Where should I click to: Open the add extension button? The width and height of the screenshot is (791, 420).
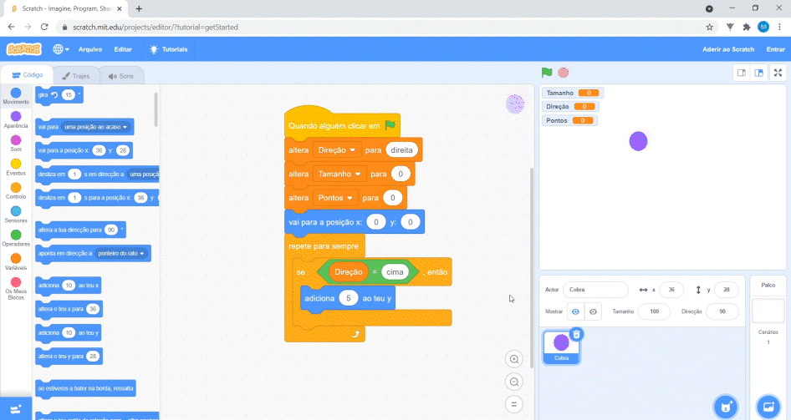click(x=16, y=409)
